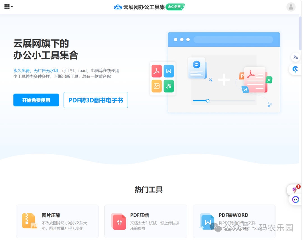Image resolution: width=303 pixels, height=240 pixels.
Task: Click the 永久免费，无广告无水印 blue text
Action: click(x=36, y=71)
